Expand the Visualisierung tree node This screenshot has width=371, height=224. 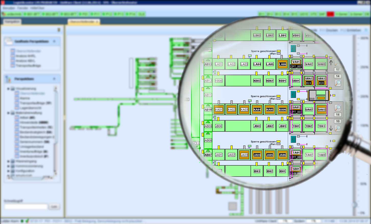[8, 89]
